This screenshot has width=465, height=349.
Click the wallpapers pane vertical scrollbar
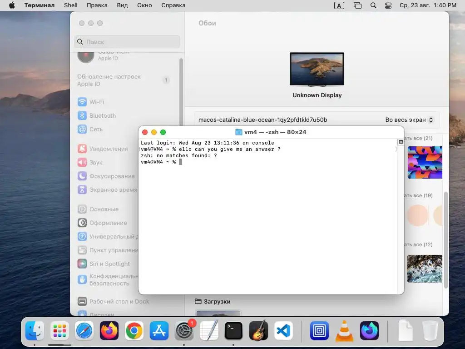(445, 240)
